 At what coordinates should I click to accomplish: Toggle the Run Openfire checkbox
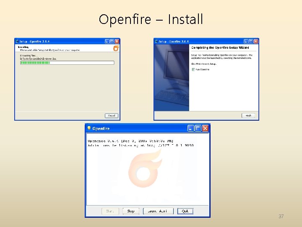tap(193, 69)
